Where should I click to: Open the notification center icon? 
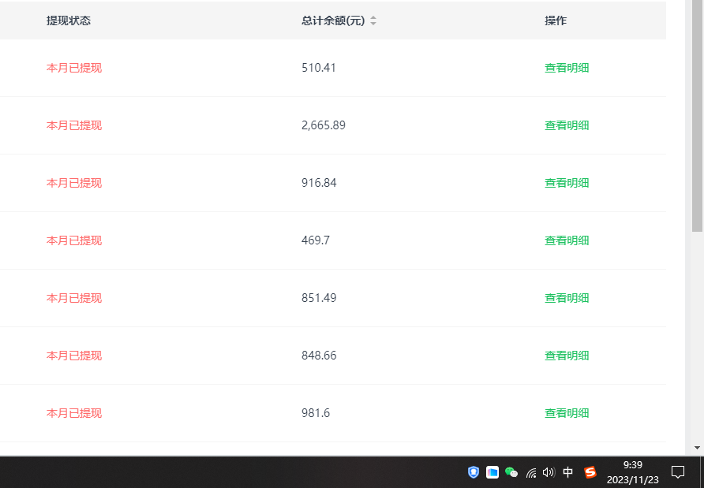point(678,472)
